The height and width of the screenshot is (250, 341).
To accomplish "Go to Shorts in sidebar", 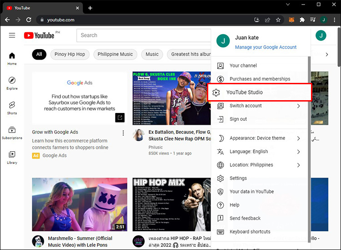I will (12, 107).
